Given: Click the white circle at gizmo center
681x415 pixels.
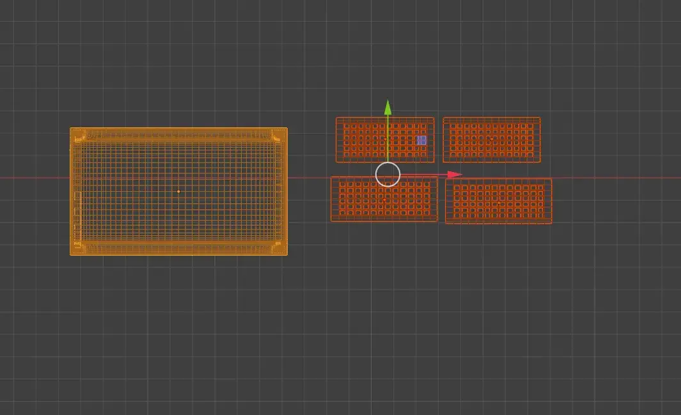Looking at the screenshot, I should pyautogui.click(x=387, y=175).
